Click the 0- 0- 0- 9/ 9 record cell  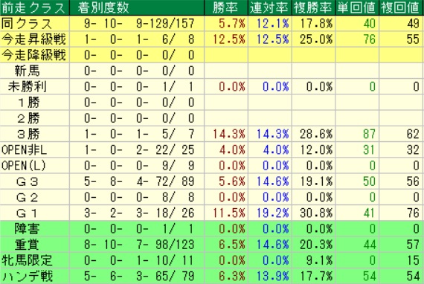click(x=137, y=165)
